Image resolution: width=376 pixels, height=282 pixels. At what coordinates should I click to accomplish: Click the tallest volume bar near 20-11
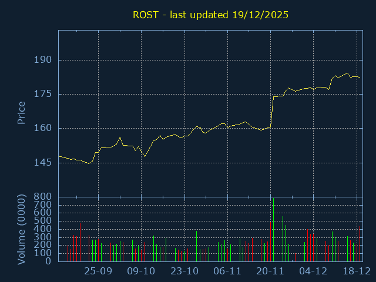(273, 230)
